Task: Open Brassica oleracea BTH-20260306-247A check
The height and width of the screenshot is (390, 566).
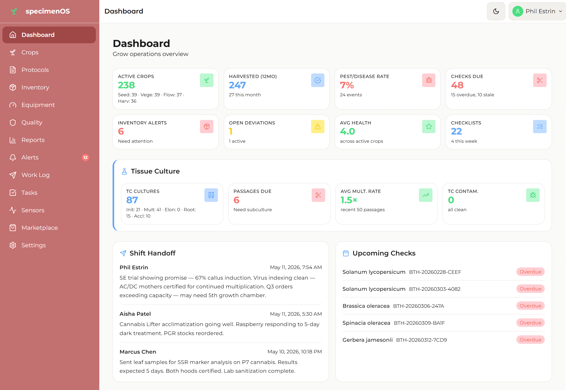Action: (443, 306)
